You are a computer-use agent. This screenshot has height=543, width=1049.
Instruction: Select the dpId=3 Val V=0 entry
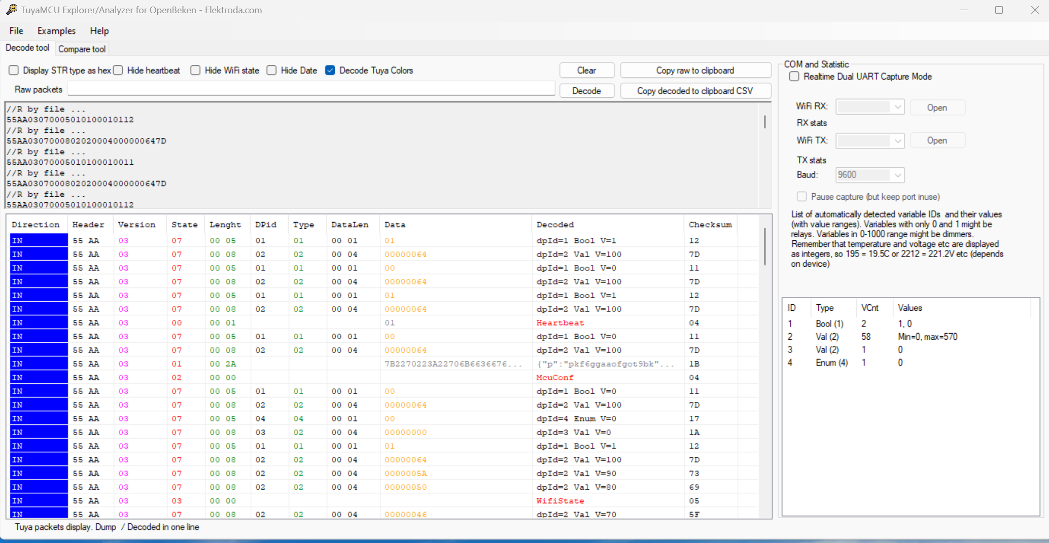click(574, 432)
